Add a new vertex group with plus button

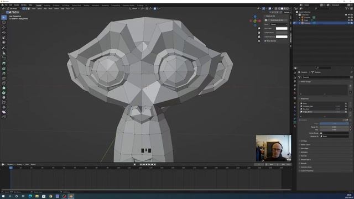350,86
